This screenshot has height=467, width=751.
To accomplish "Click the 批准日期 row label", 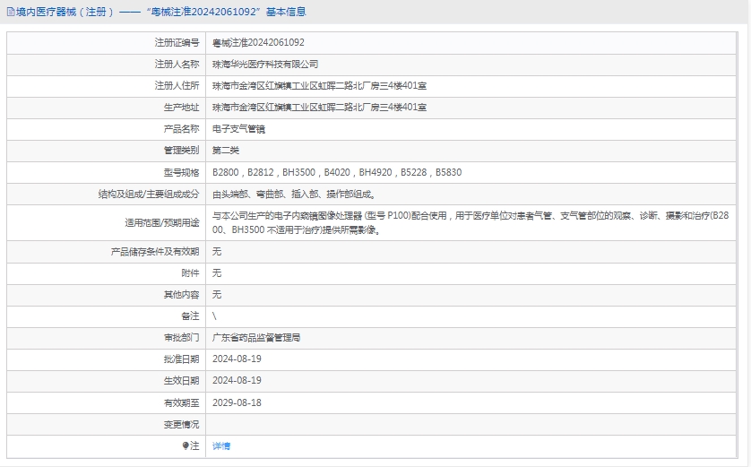I will [x=181, y=359].
